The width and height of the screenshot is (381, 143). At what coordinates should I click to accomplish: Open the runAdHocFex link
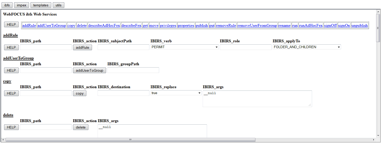(x=311, y=25)
